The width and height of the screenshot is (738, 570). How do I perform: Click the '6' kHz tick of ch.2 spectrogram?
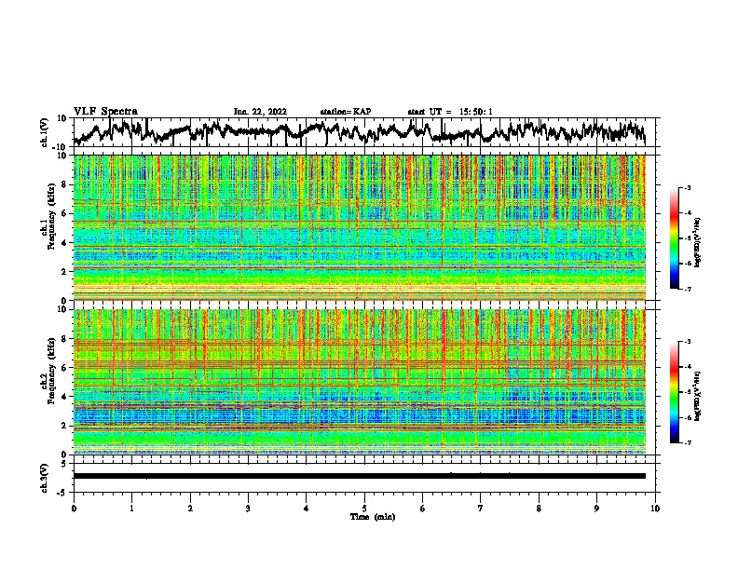click(64, 368)
